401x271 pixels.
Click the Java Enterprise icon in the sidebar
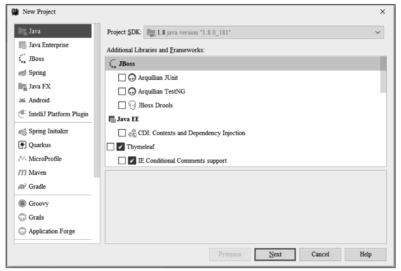(23, 45)
